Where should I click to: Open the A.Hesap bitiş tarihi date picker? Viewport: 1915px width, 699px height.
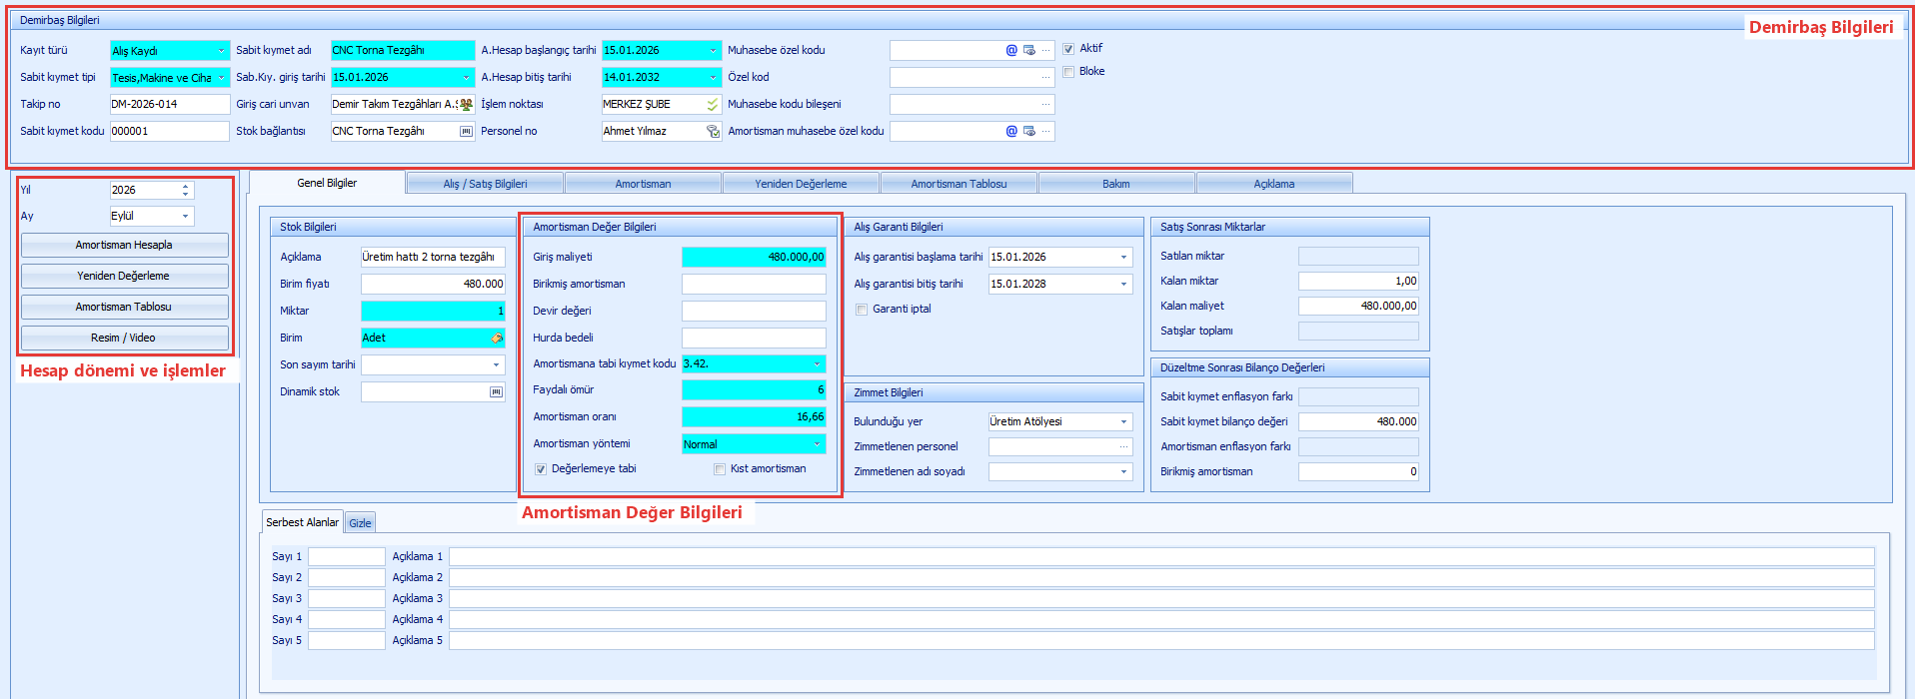pyautogui.click(x=714, y=77)
